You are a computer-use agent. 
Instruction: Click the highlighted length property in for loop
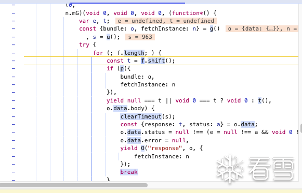pyautogui.click(x=134, y=53)
